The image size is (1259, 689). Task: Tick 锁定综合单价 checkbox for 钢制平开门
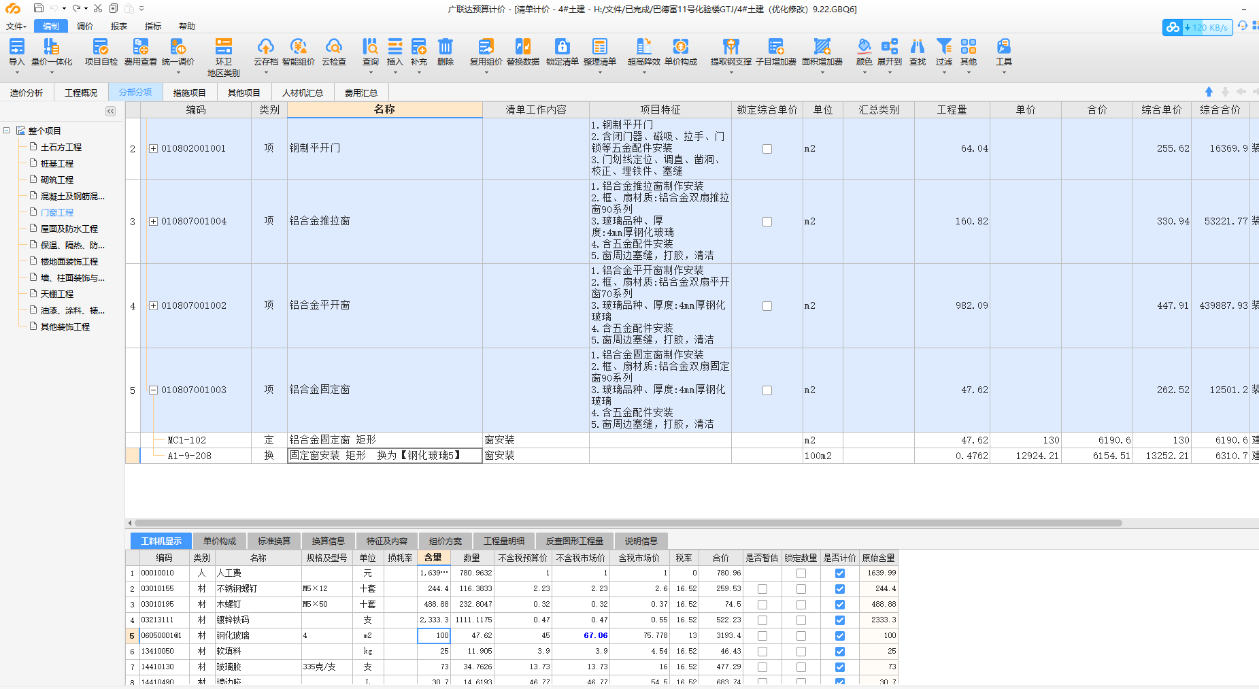(x=767, y=149)
